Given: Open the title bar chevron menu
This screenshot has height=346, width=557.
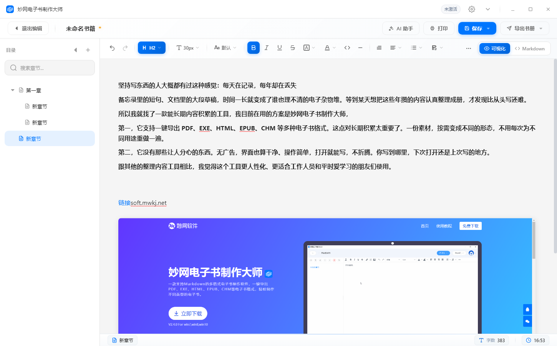Looking at the screenshot, I should tap(488, 9).
